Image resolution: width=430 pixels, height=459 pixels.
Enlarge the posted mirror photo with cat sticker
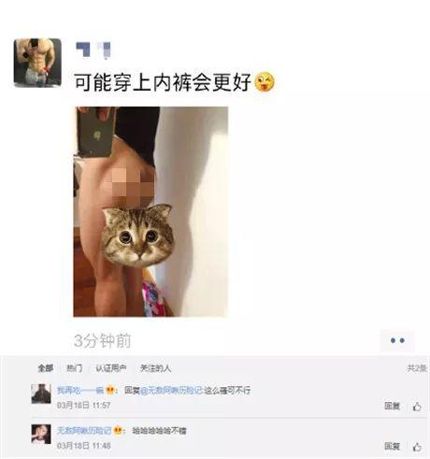pyautogui.click(x=150, y=211)
